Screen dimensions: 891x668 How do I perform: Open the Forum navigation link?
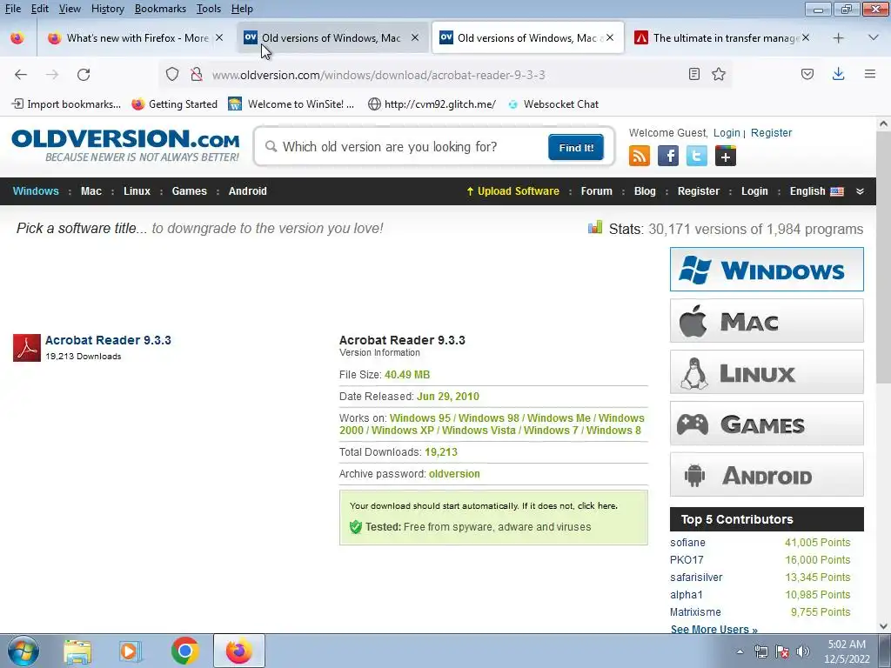[597, 191]
